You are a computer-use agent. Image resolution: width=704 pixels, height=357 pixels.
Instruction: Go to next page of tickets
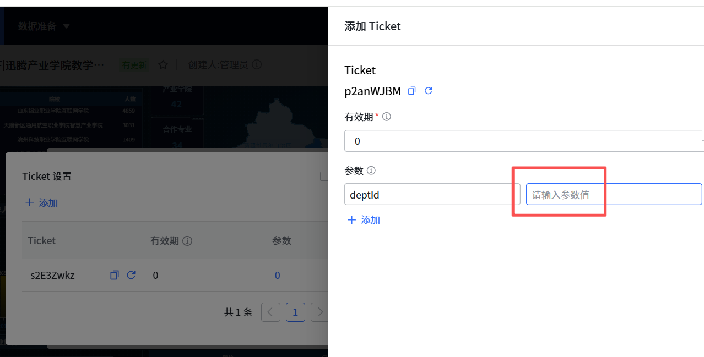(319, 312)
